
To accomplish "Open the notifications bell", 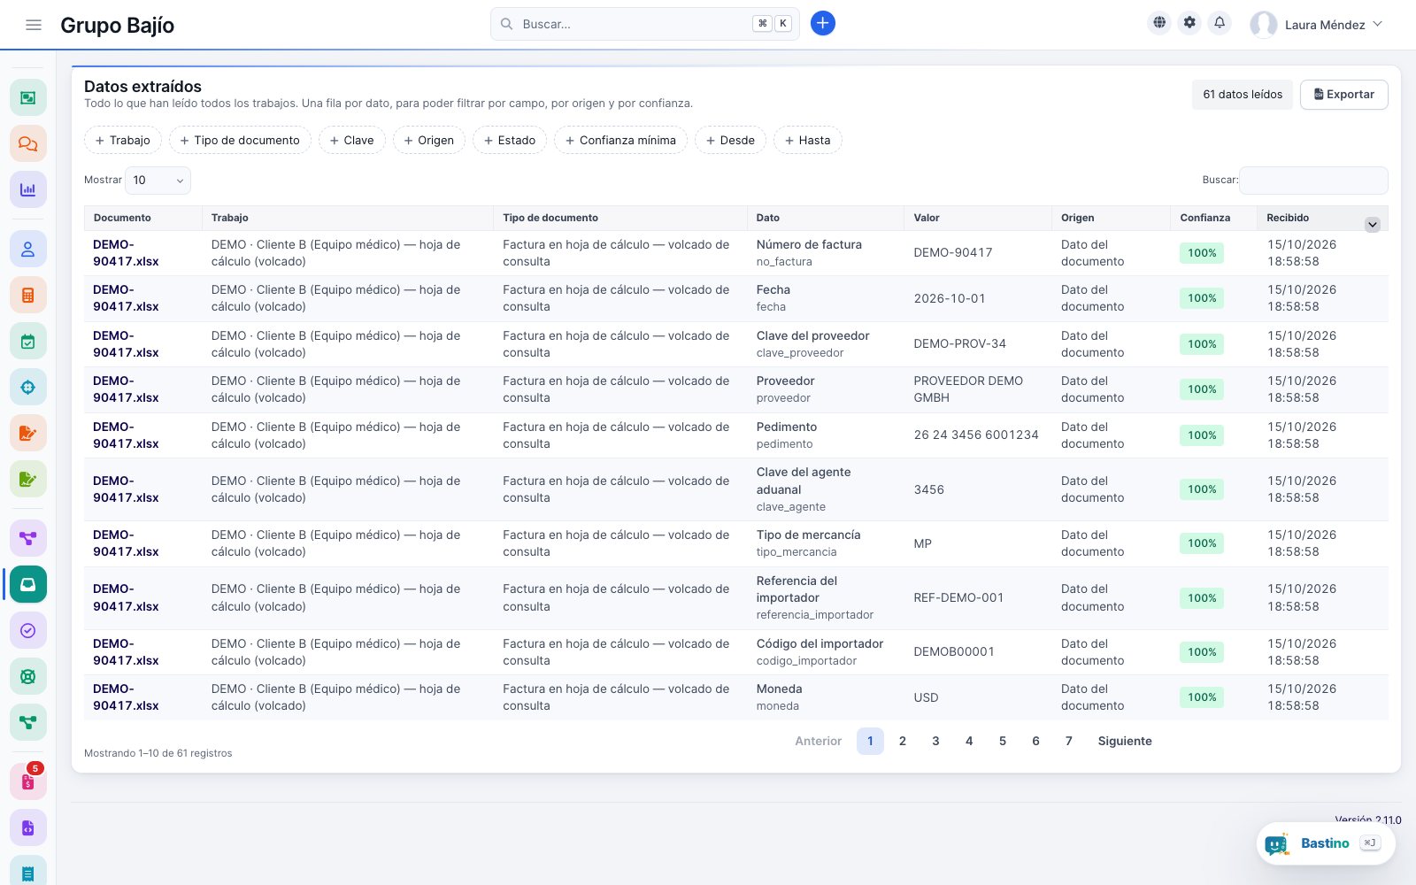I will [x=1220, y=23].
